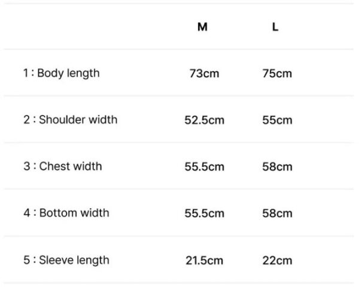Click the 58cm bottom width value
Viewport: 359px width, 293px height.
tap(277, 213)
